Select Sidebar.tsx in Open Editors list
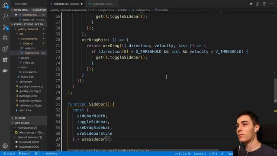 (29, 15)
